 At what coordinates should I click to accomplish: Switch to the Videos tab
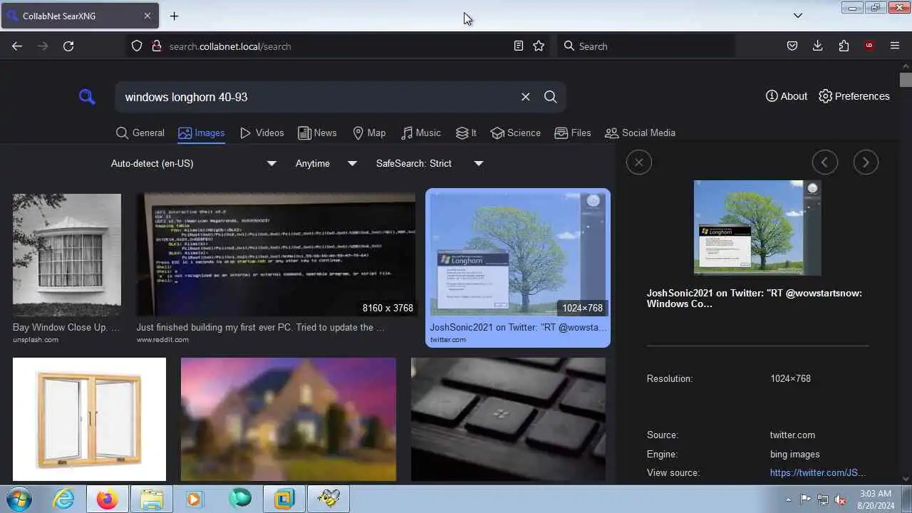click(261, 133)
